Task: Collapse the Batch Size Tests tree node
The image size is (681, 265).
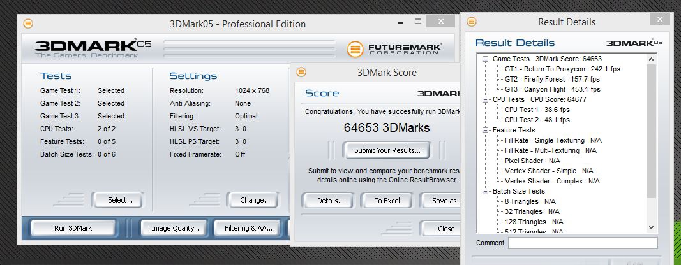Action: coord(485,191)
